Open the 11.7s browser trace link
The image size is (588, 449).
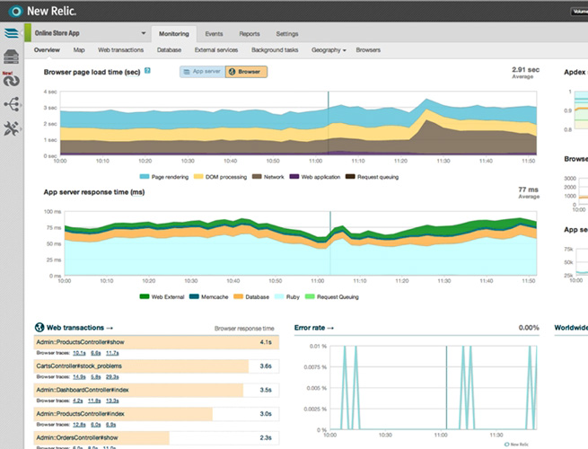point(112,353)
